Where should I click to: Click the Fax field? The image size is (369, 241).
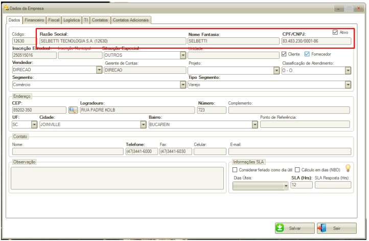click(x=176, y=151)
